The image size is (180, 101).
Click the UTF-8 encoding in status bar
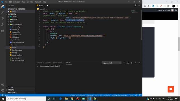tap(97, 95)
